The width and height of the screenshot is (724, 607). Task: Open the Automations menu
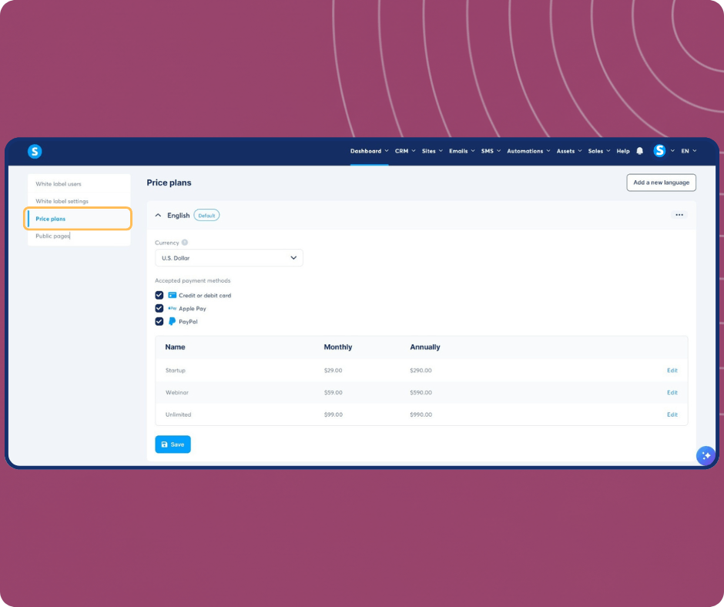[x=528, y=151]
